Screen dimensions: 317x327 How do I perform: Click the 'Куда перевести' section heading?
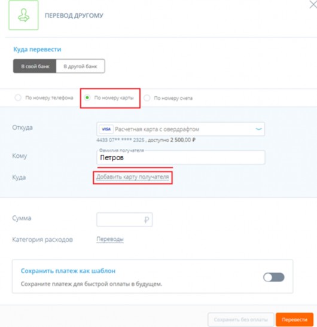(x=37, y=50)
